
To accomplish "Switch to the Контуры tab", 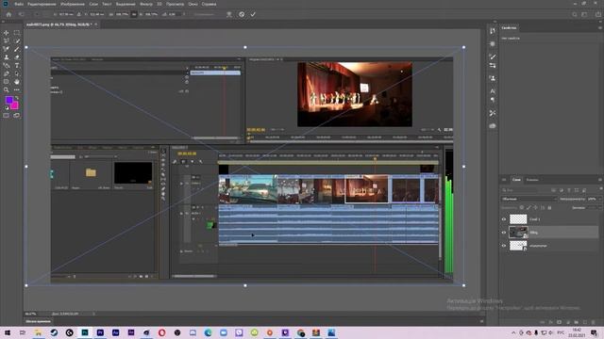I will pos(532,180).
